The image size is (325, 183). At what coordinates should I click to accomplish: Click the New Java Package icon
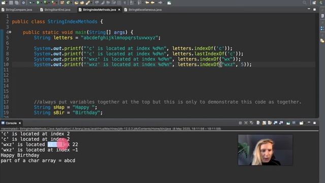pyautogui.click(x=62, y=3)
